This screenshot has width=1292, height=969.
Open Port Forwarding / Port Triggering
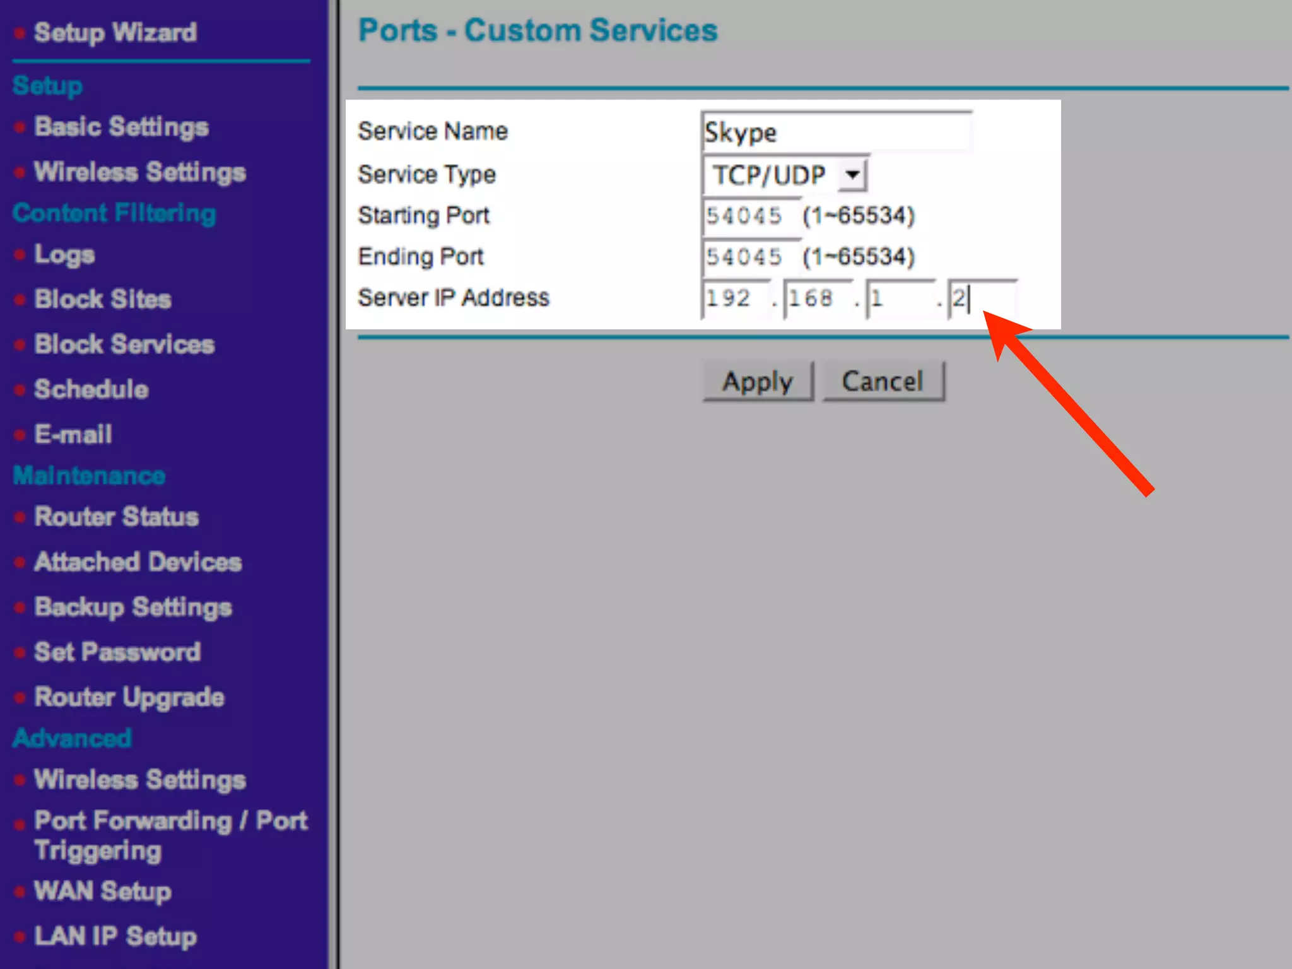pyautogui.click(x=170, y=834)
